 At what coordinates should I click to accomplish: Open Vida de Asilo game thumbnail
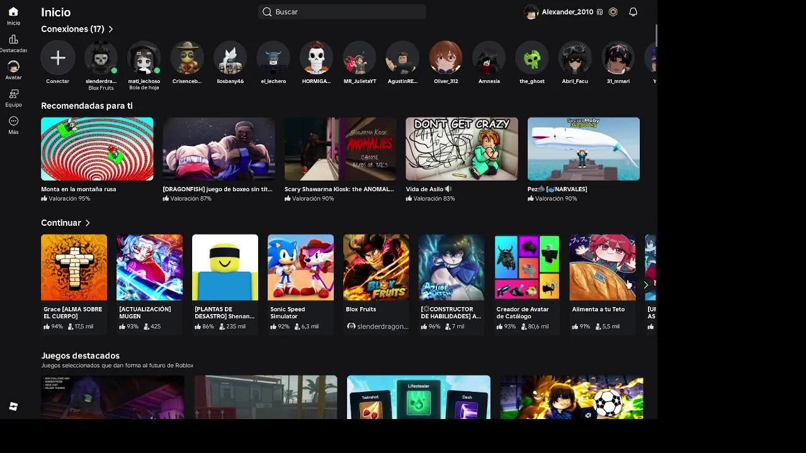462,149
